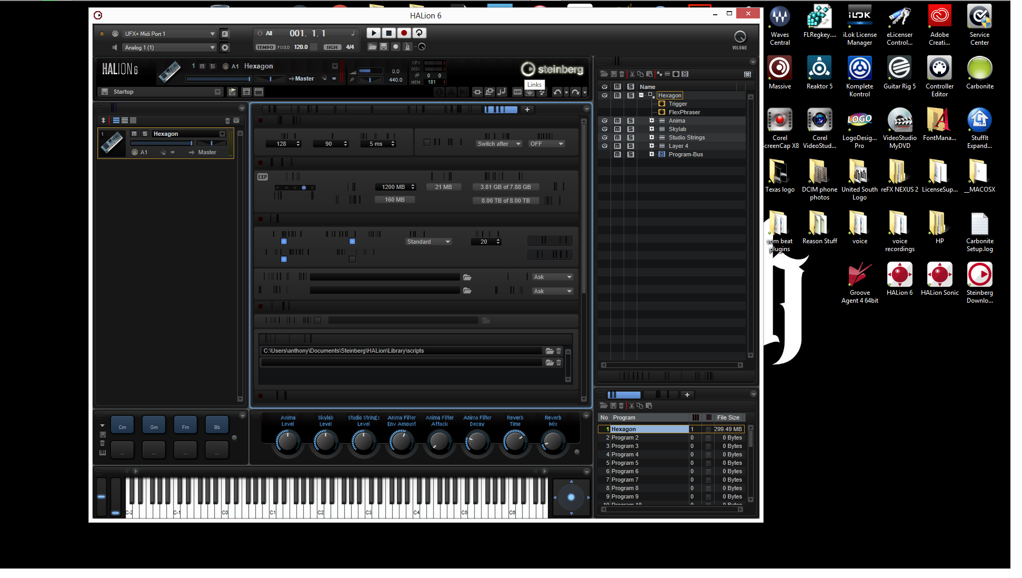The height and width of the screenshot is (578, 1022).
Task: Drag the Anima Level knob to adjust
Action: (287, 441)
